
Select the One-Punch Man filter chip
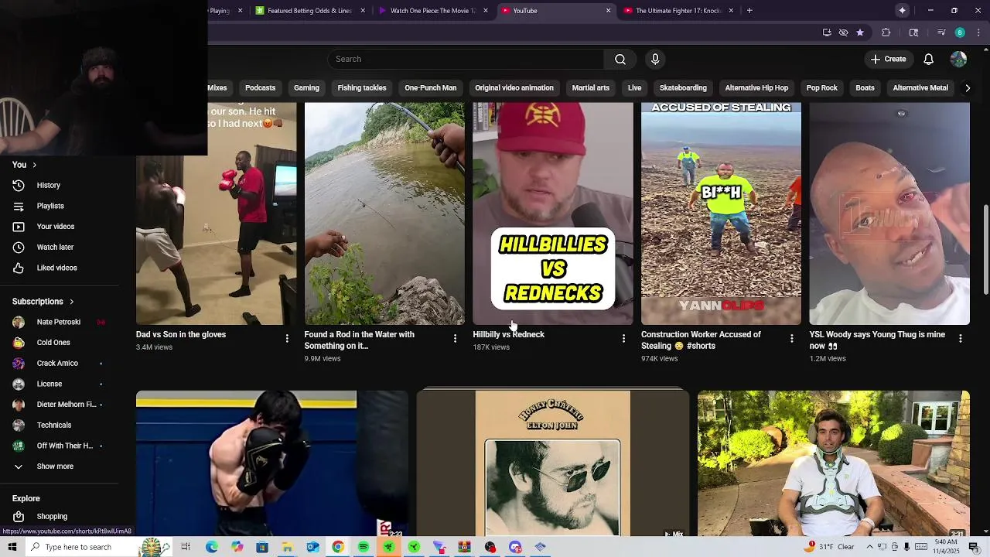pyautogui.click(x=430, y=88)
